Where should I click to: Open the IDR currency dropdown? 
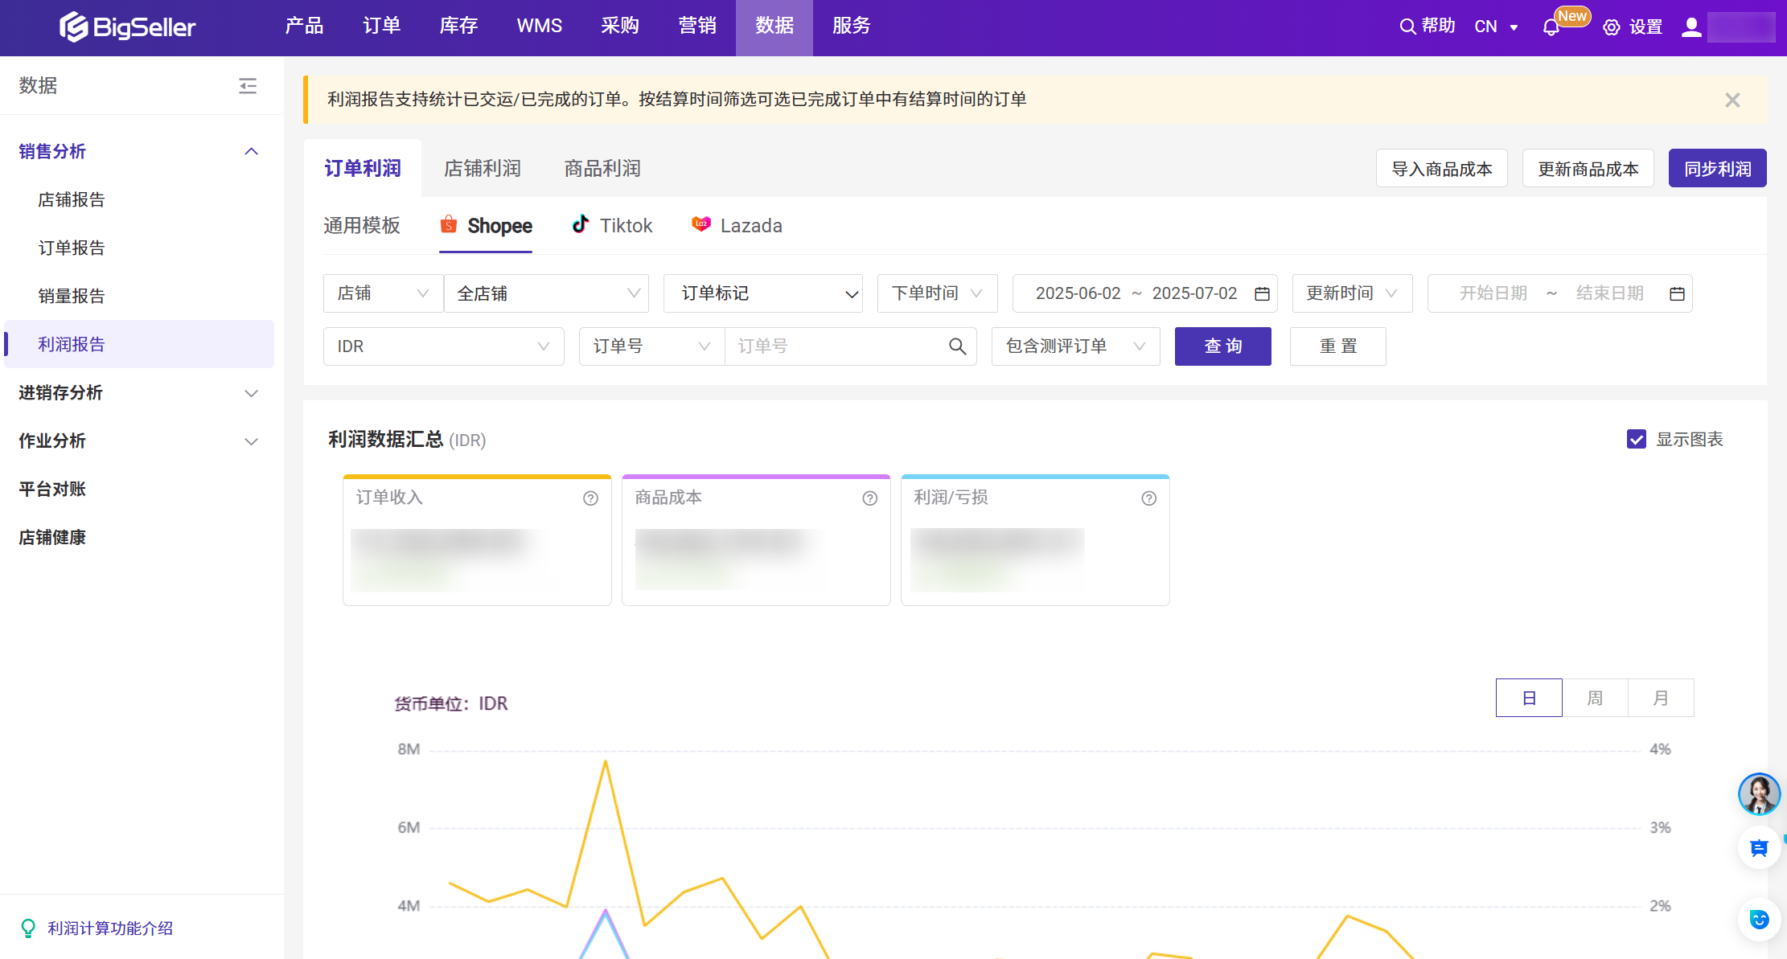tap(443, 346)
